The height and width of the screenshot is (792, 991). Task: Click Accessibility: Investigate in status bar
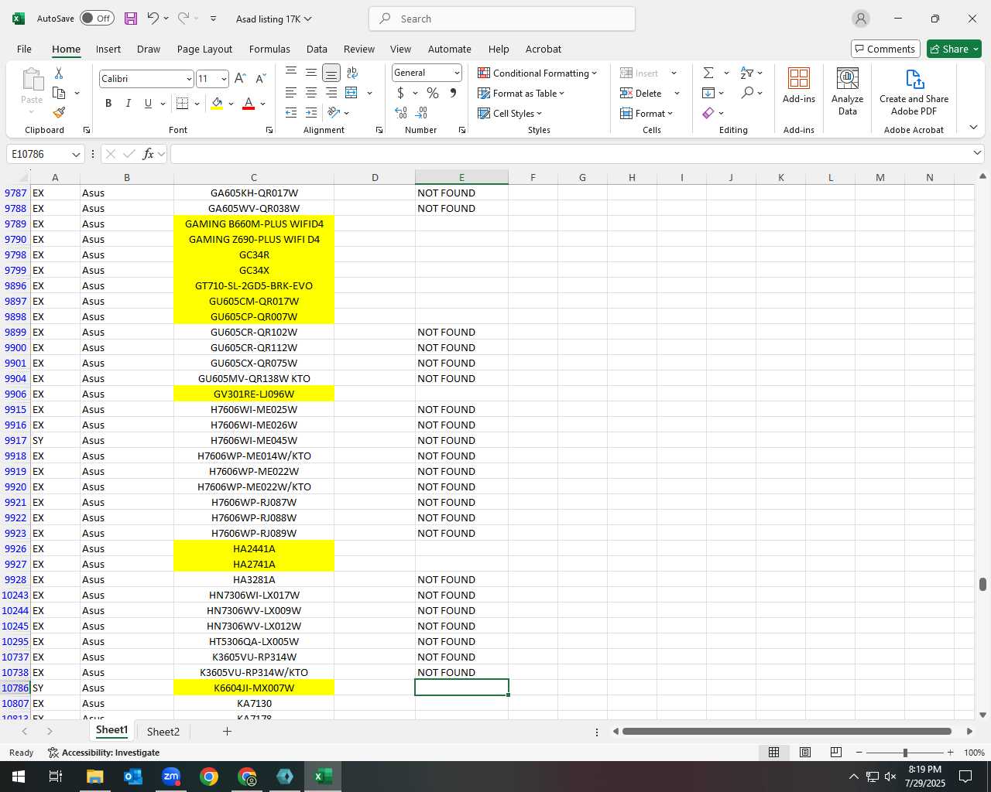(x=104, y=753)
